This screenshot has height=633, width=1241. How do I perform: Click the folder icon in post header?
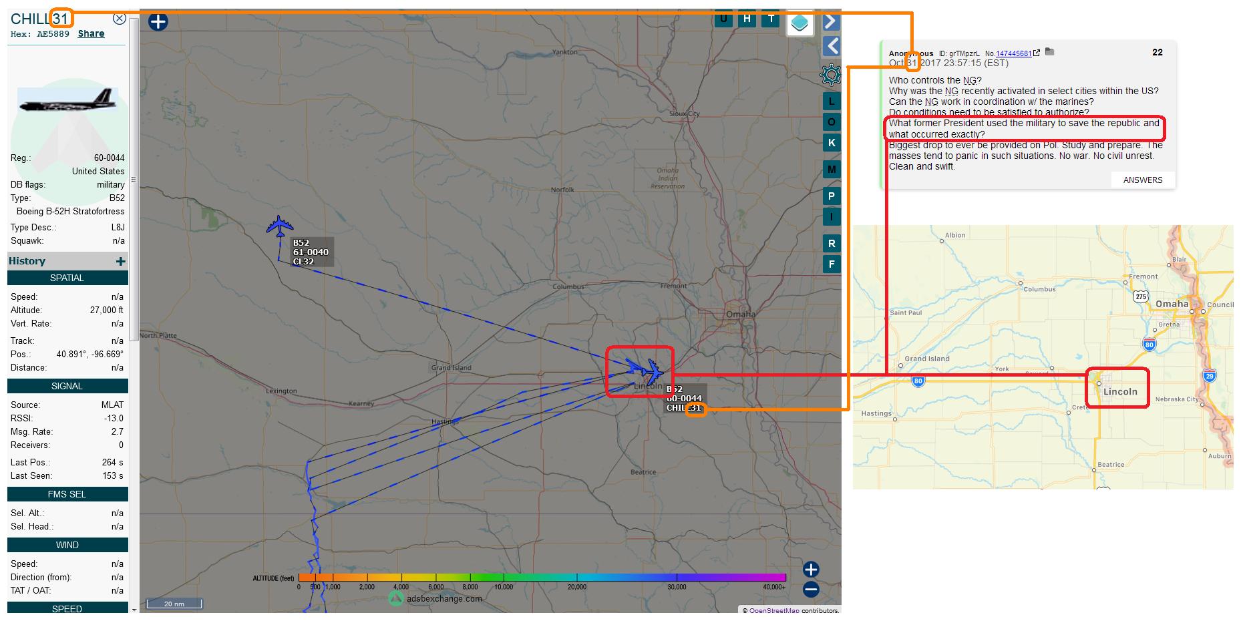[x=1049, y=52]
